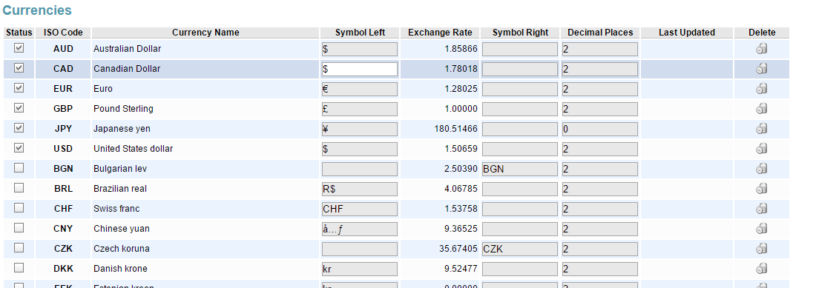Disable JPY status checkbox

point(19,127)
